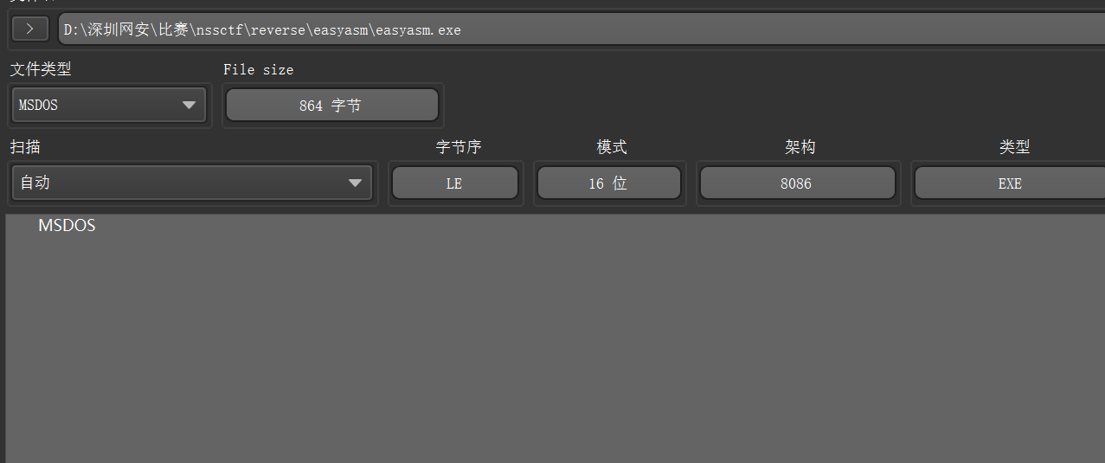Click the 8086 architecture button
The height and width of the screenshot is (463, 1105).
point(797,183)
